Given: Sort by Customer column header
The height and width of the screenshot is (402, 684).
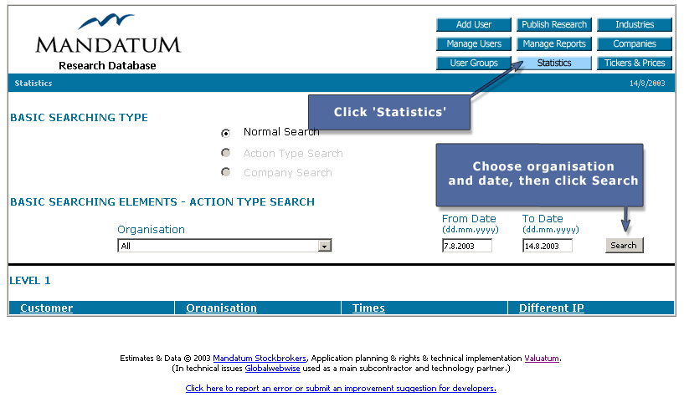Looking at the screenshot, I should click(x=47, y=308).
